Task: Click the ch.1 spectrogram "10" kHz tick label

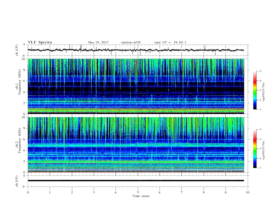Action: [24, 59]
